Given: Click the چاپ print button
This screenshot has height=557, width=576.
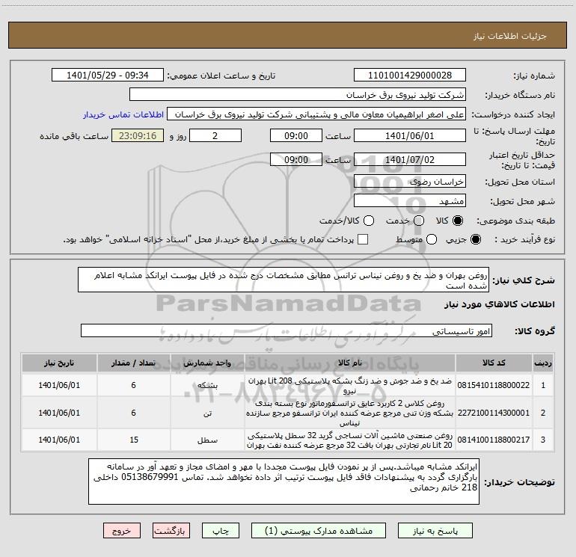Looking at the screenshot, I should tap(221, 531).
